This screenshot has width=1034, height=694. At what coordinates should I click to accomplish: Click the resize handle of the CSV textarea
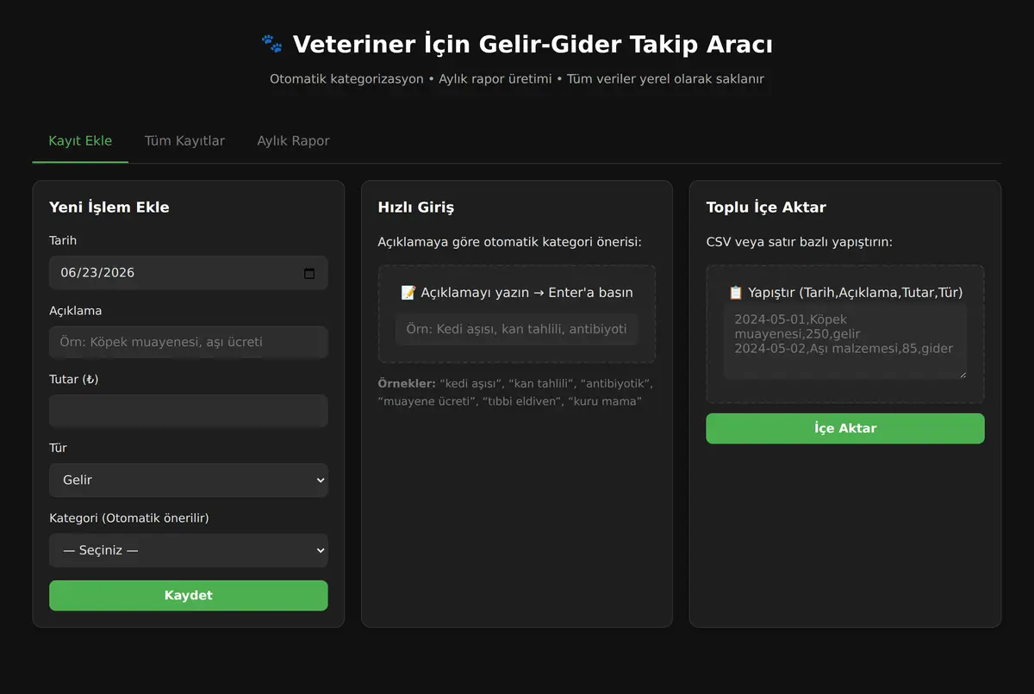[962, 374]
